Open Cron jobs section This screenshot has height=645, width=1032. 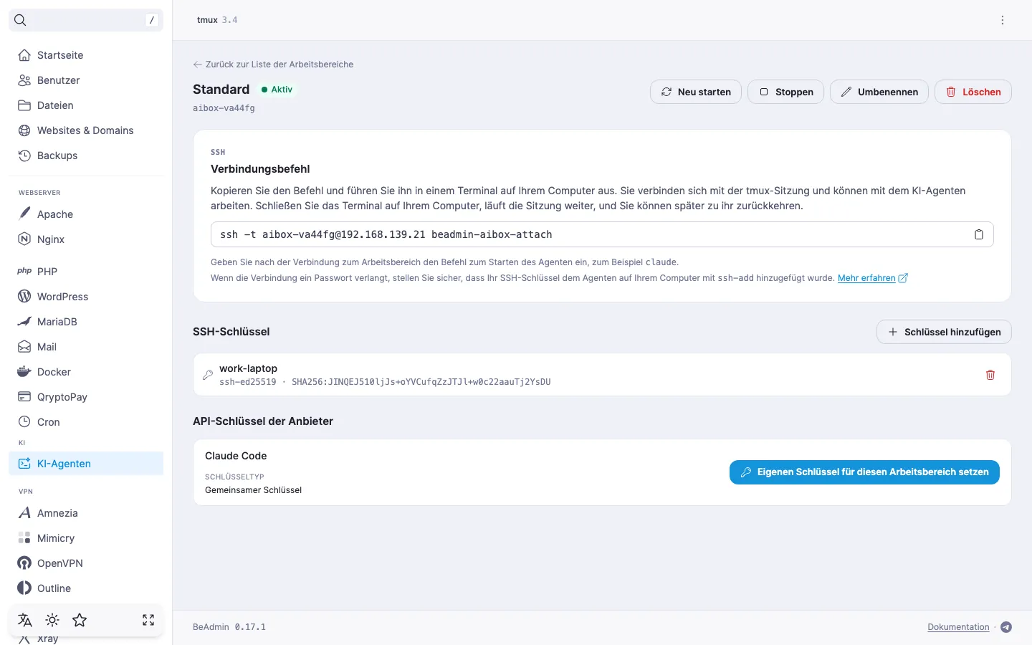tap(86, 422)
